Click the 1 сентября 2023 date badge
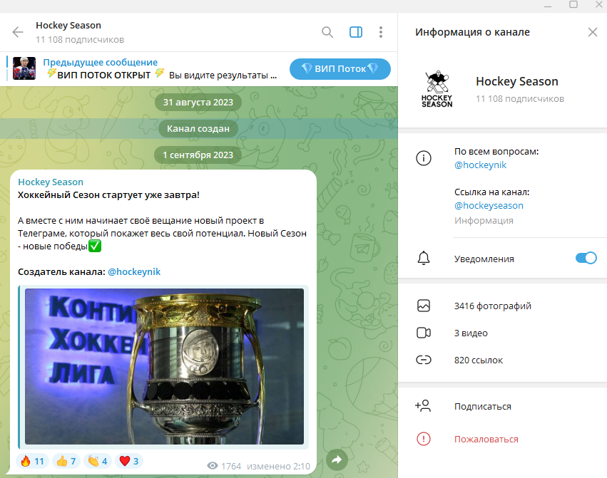 [198, 155]
